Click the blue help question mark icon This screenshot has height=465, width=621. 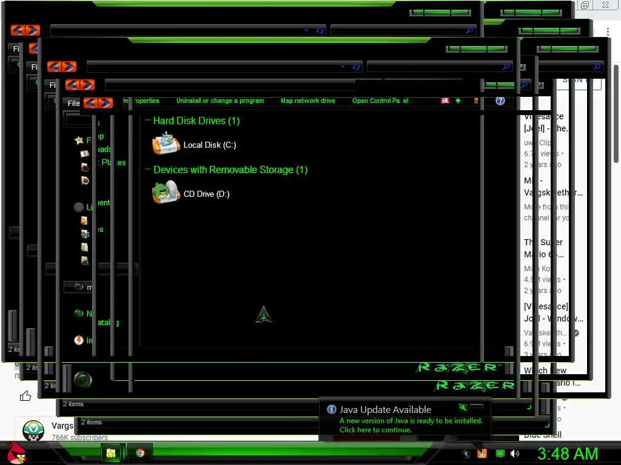coord(500,101)
